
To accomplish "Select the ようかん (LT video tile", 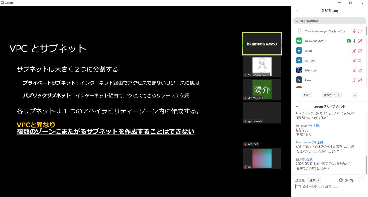I will (262, 90).
